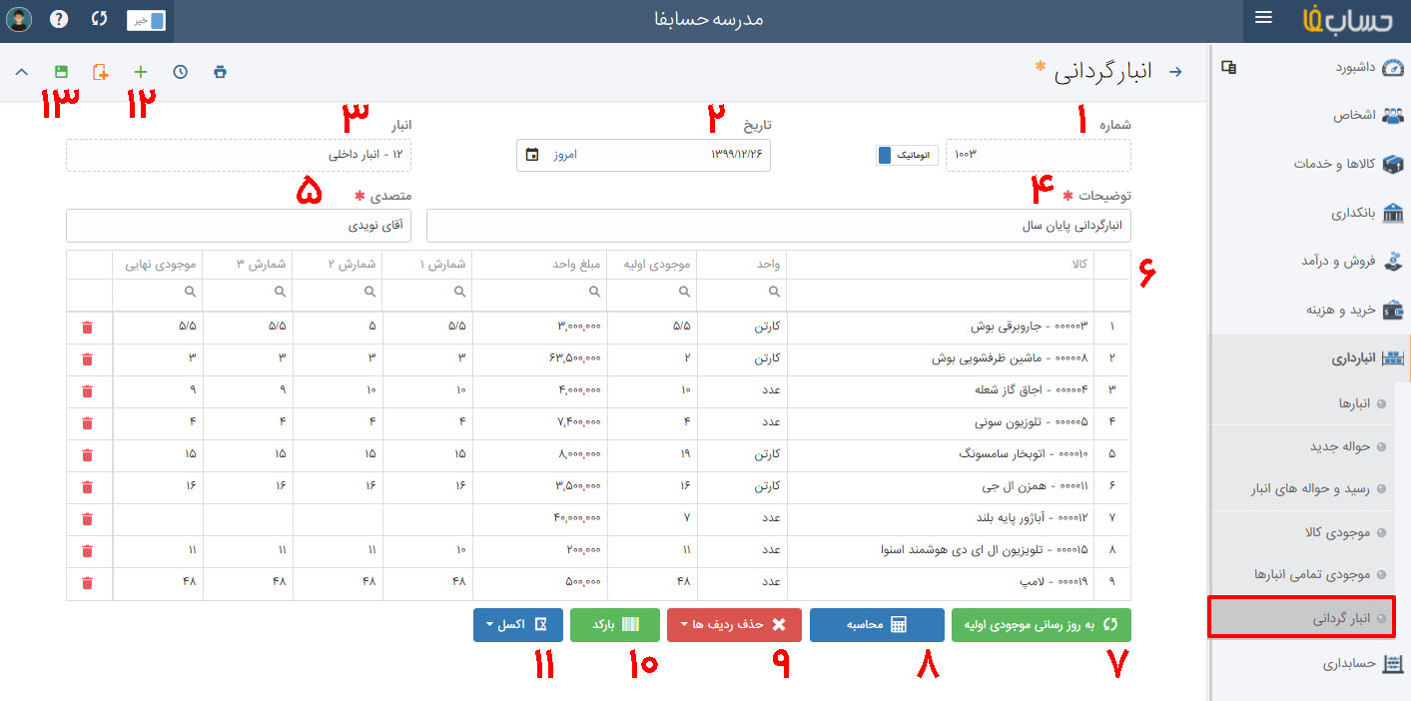
Task: Click the بارکد barcode button
Action: [615, 625]
